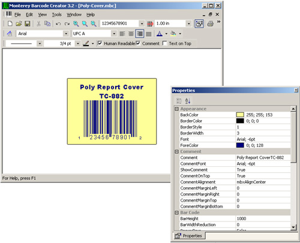Open the Arial font dropdown
Image resolution: width=300 pixels, height=243 pixels.
pos(66,34)
